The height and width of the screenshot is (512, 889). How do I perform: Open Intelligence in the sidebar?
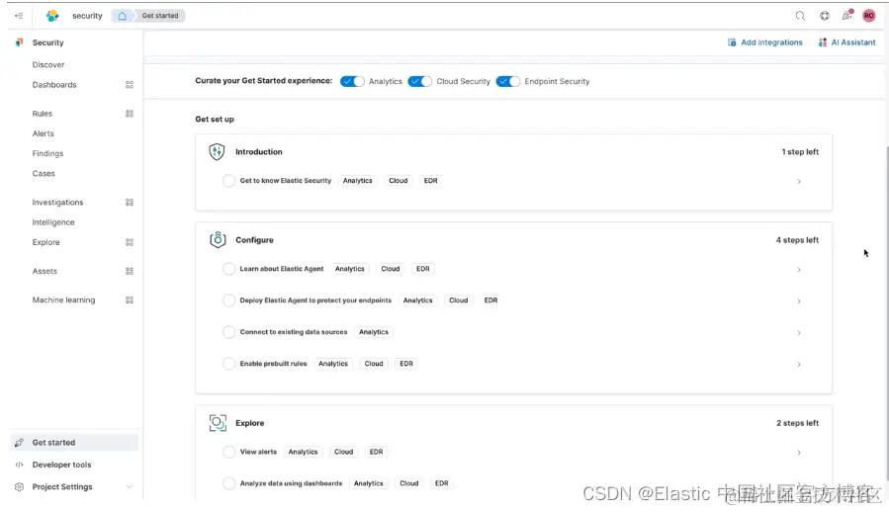[53, 222]
